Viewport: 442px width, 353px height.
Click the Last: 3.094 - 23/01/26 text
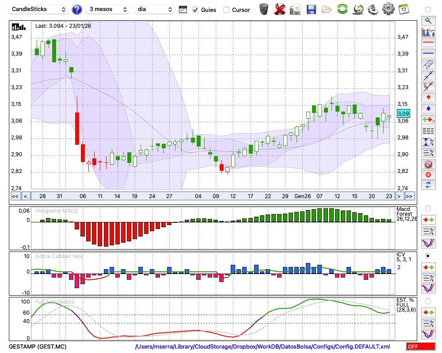[x=63, y=26]
